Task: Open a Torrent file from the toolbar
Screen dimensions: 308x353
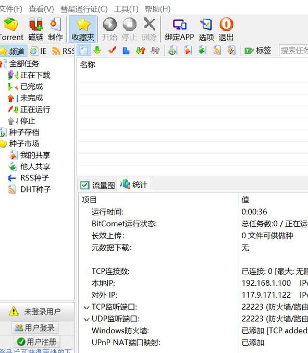Action: pos(11,29)
